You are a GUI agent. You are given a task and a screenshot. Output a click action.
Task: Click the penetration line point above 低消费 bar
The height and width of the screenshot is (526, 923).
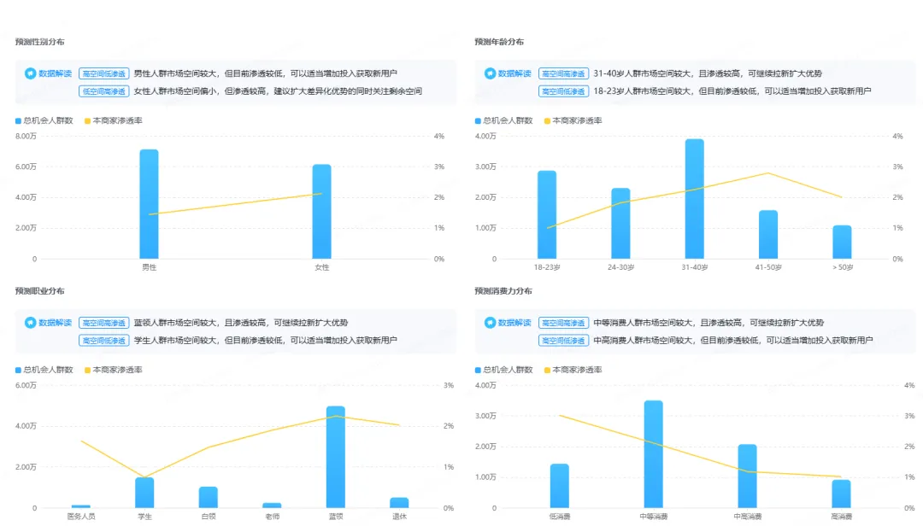coord(559,415)
